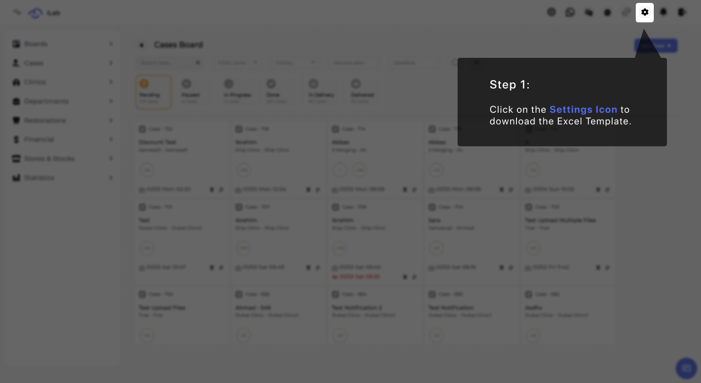
Task: Open the chat bubble icon at bottom right
Action: [x=686, y=368]
